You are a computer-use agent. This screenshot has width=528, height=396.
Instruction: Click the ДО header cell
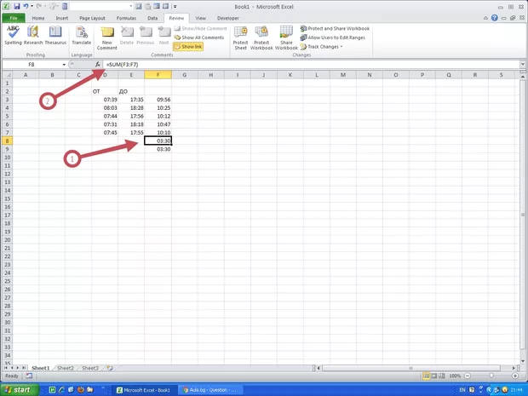click(131, 91)
